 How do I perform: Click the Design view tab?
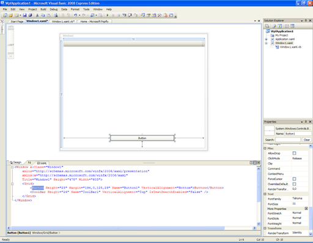(16, 162)
